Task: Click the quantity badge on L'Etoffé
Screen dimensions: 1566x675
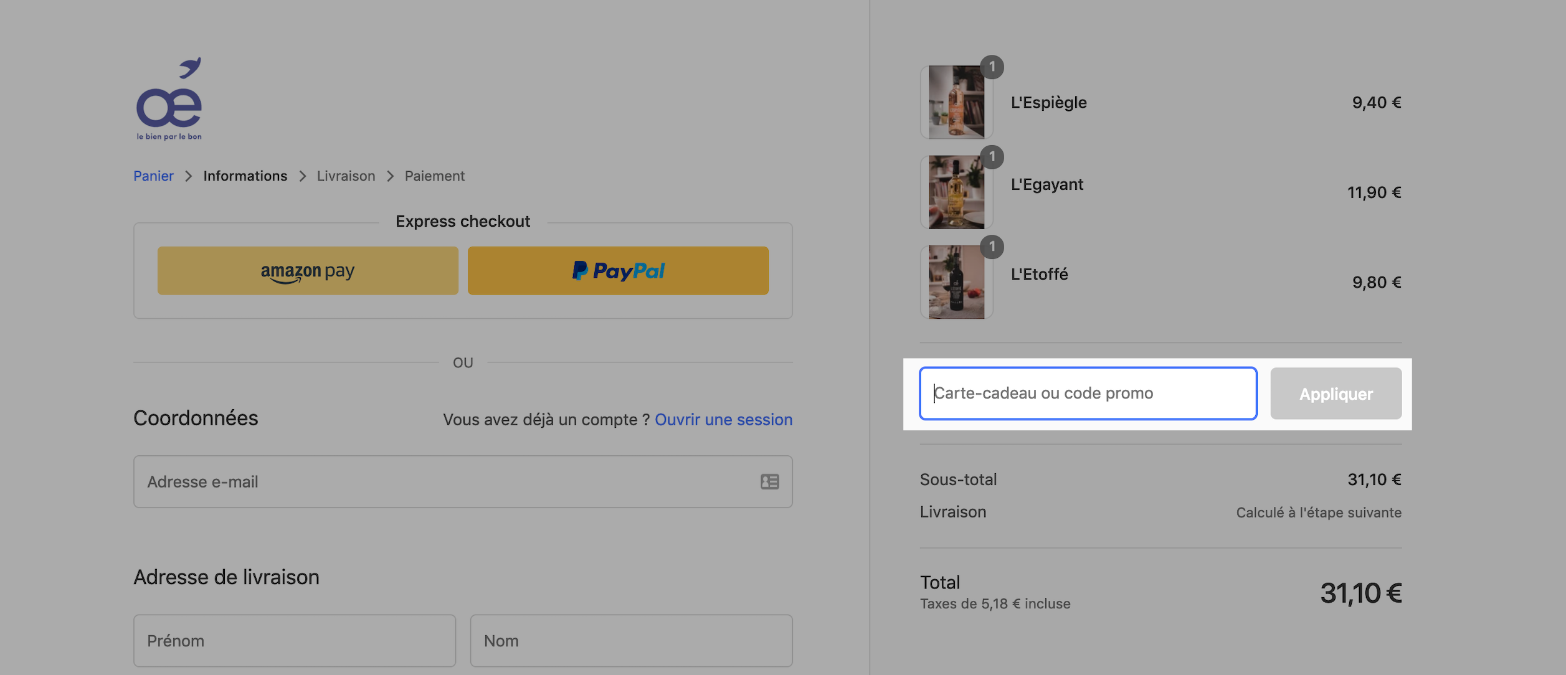Action: (x=992, y=247)
